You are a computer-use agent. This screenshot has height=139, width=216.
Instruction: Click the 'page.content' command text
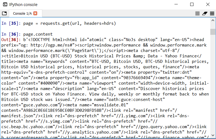pyautogui.click(x=38, y=34)
